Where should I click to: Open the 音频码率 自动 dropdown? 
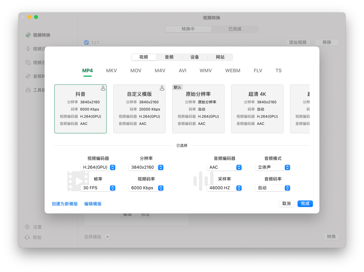point(273,188)
